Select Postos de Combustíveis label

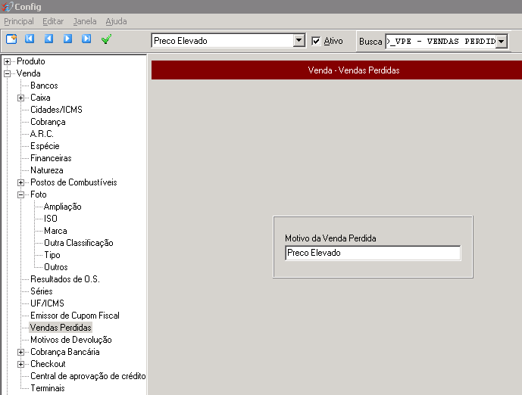point(73,182)
